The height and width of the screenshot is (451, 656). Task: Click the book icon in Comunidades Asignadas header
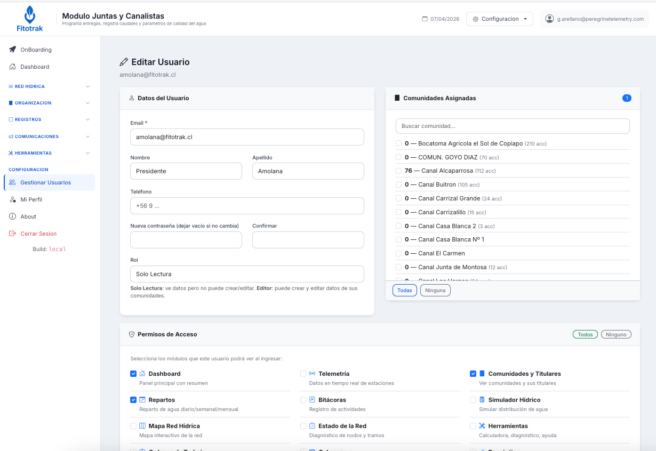(x=397, y=98)
